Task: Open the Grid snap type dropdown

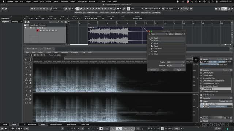Action: [x=136, y=9]
